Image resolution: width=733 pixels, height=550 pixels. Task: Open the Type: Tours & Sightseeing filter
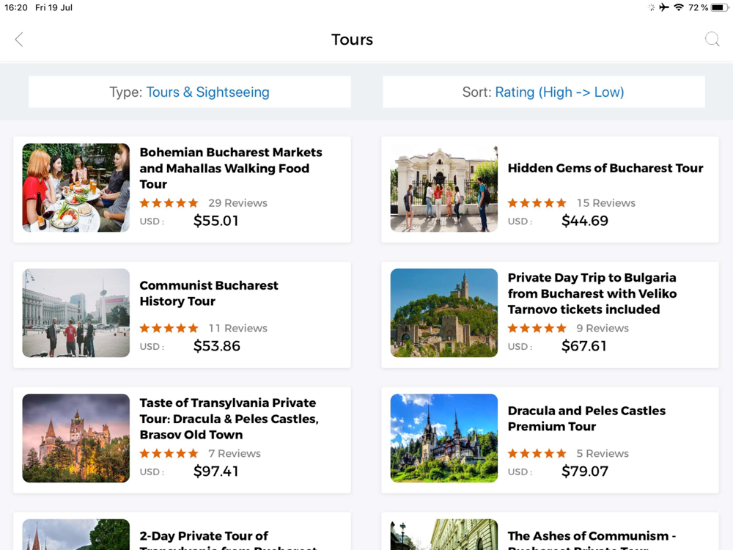[189, 92]
